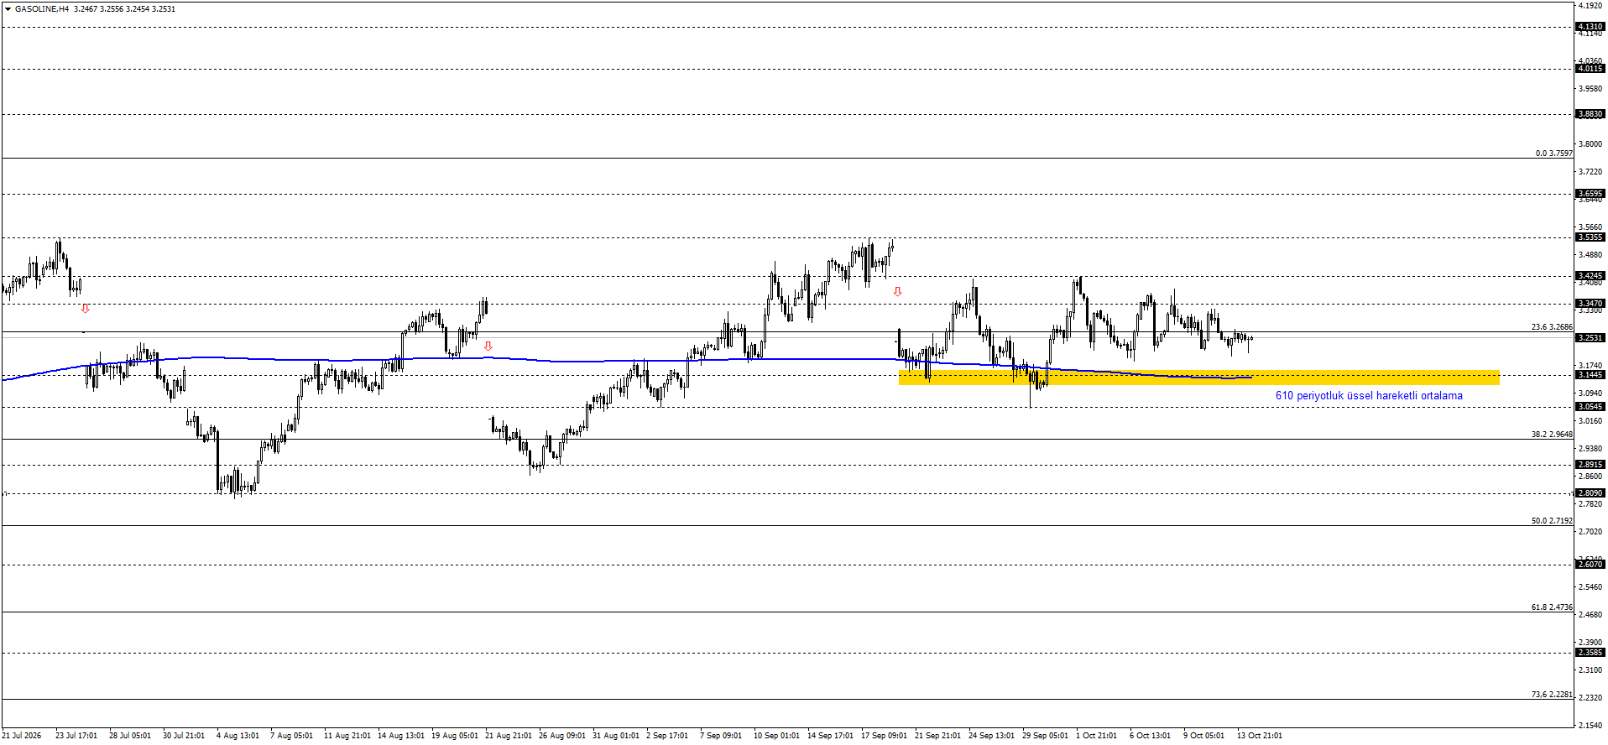The width and height of the screenshot is (1608, 745).
Task: Click the 2.3585 price level tag
Action: click(x=1590, y=653)
